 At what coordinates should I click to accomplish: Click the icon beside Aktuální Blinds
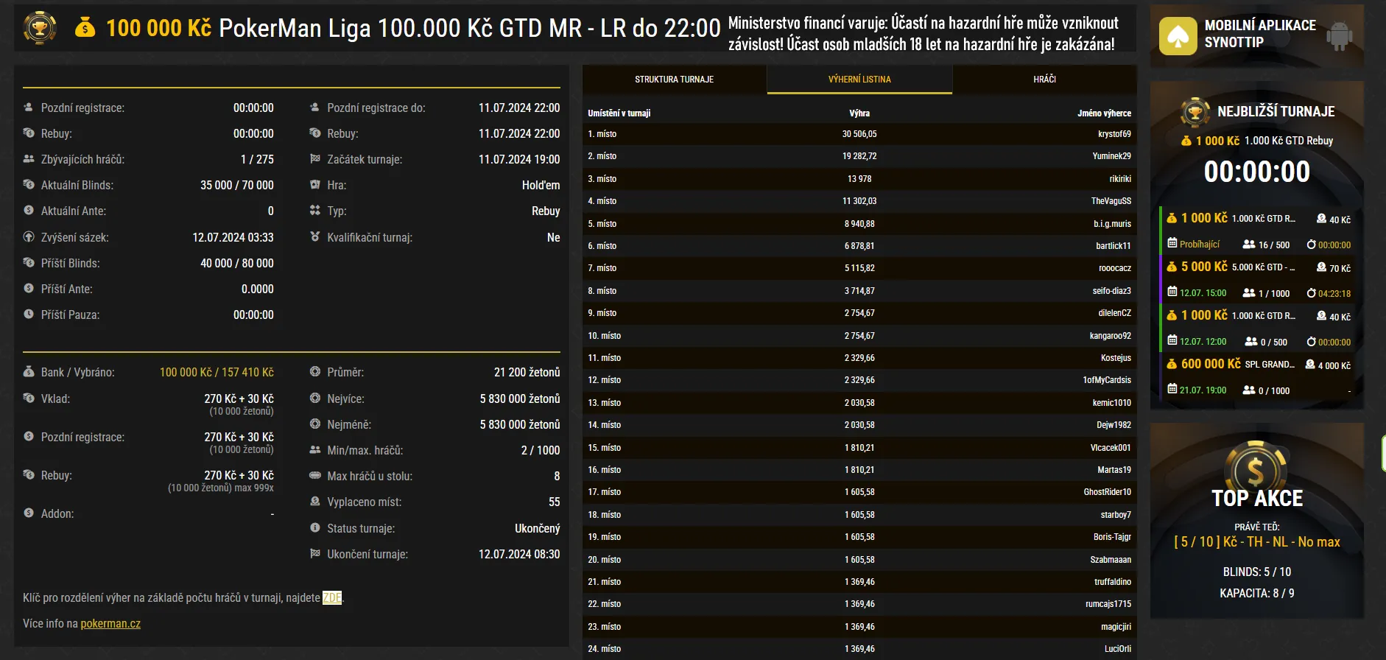click(29, 185)
